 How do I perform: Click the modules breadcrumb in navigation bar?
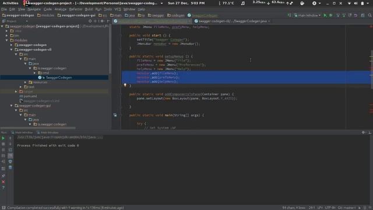pyautogui.click(x=45, y=15)
